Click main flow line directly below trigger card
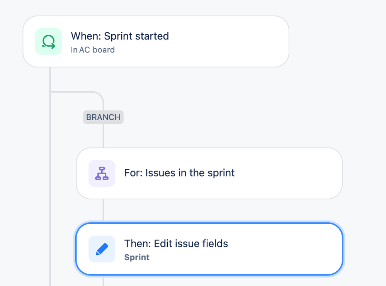386x286 pixels. coord(50,79)
